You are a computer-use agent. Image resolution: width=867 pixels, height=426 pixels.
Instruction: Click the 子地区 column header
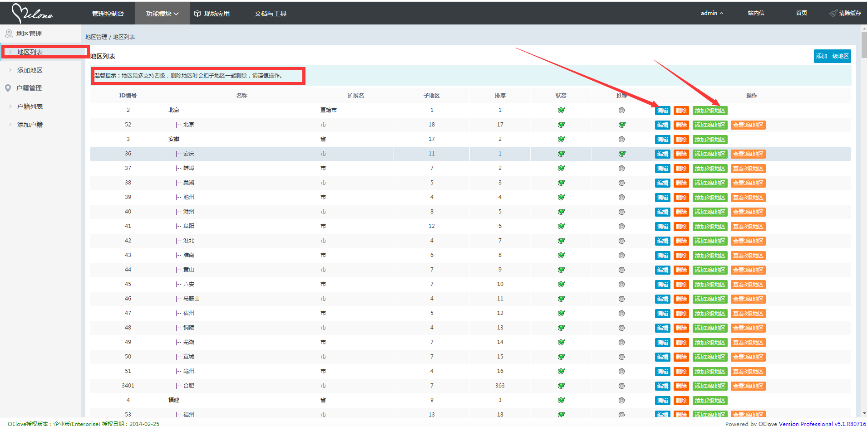[x=432, y=96]
